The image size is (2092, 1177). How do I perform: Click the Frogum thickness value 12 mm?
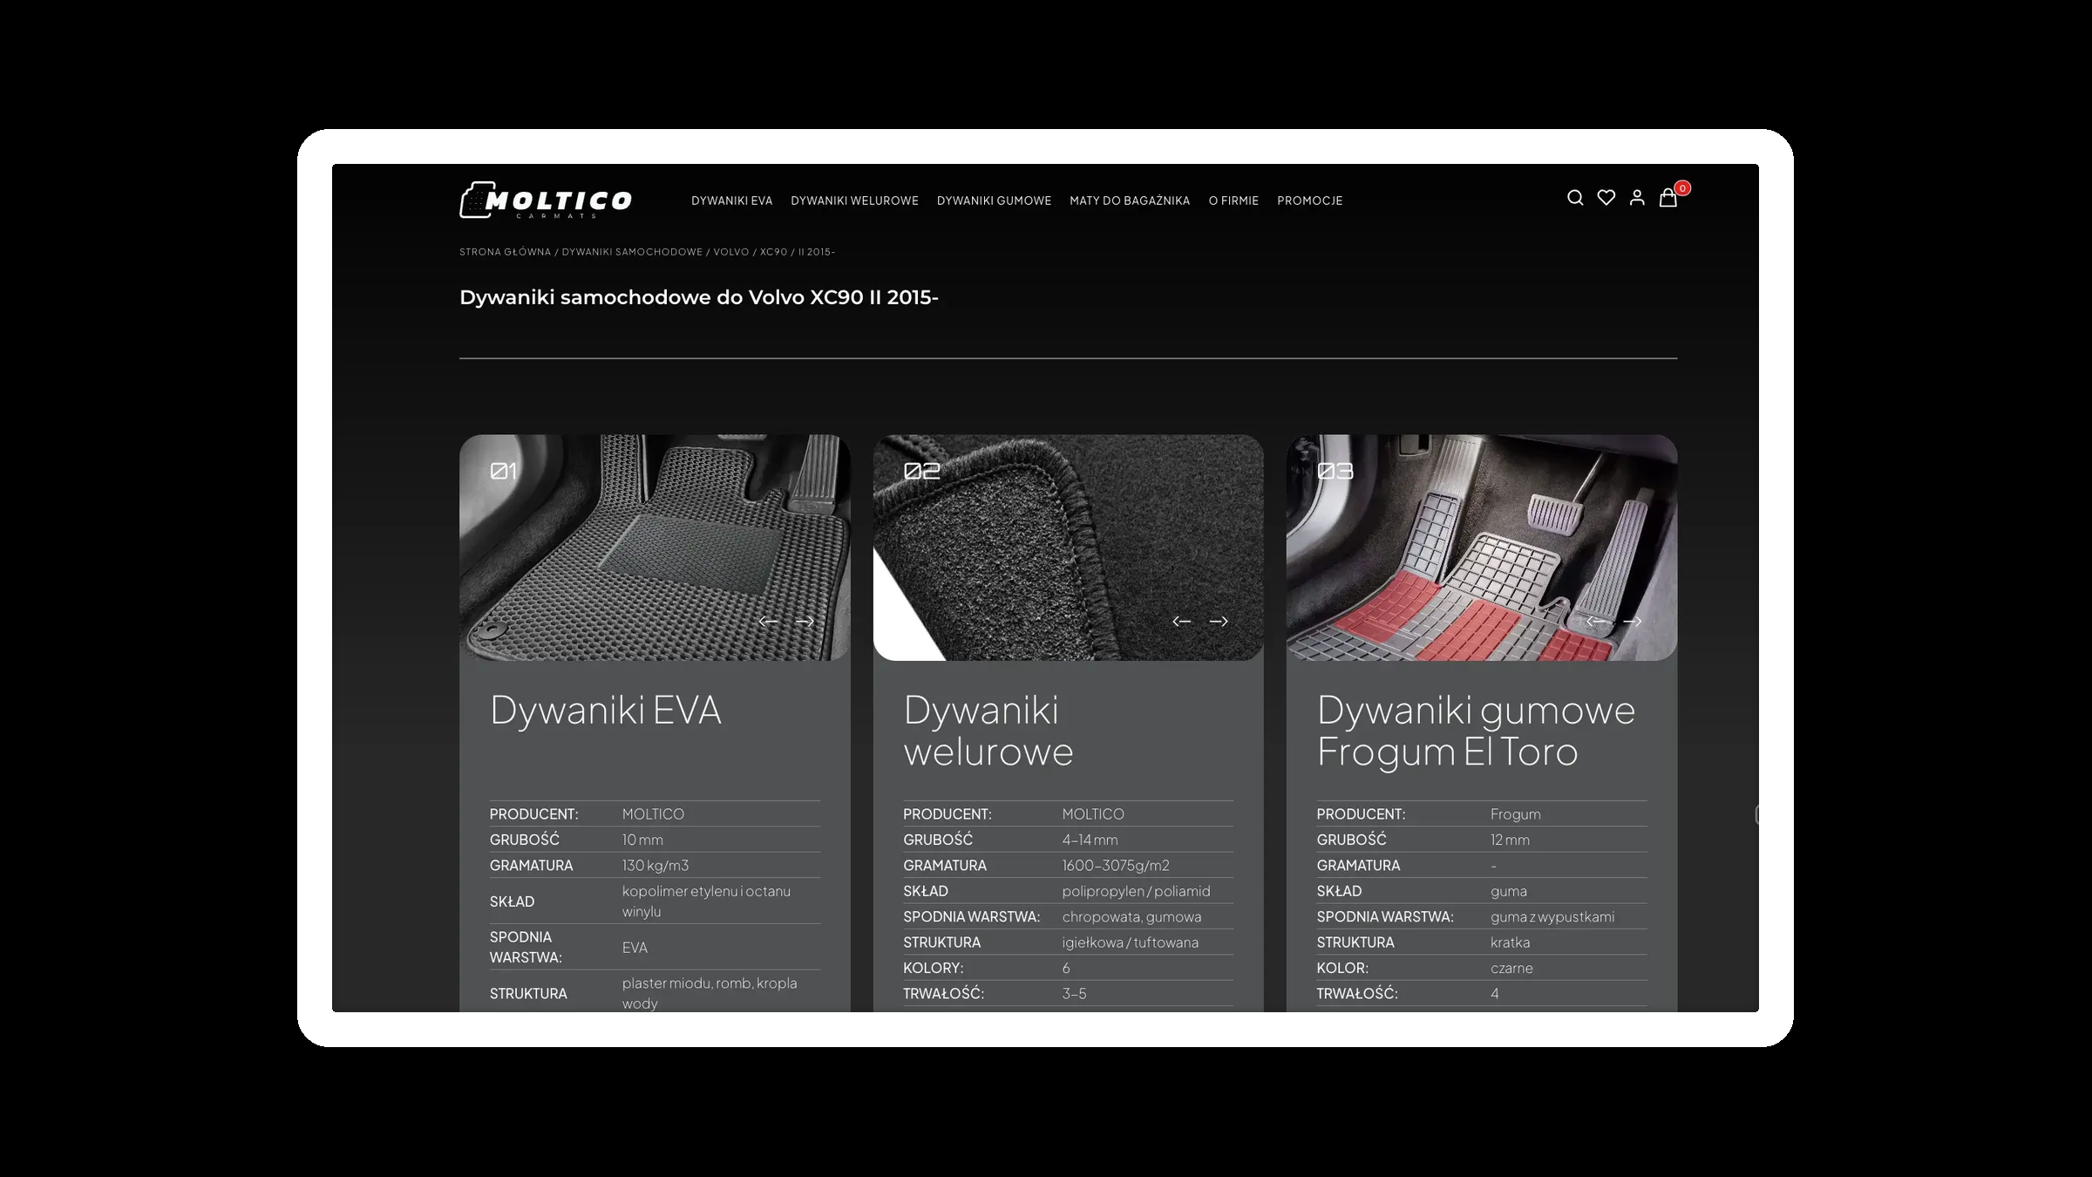pos(1510,840)
